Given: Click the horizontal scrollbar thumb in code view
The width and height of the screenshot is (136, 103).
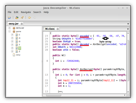Looking at the screenshot, I should point(53,95).
